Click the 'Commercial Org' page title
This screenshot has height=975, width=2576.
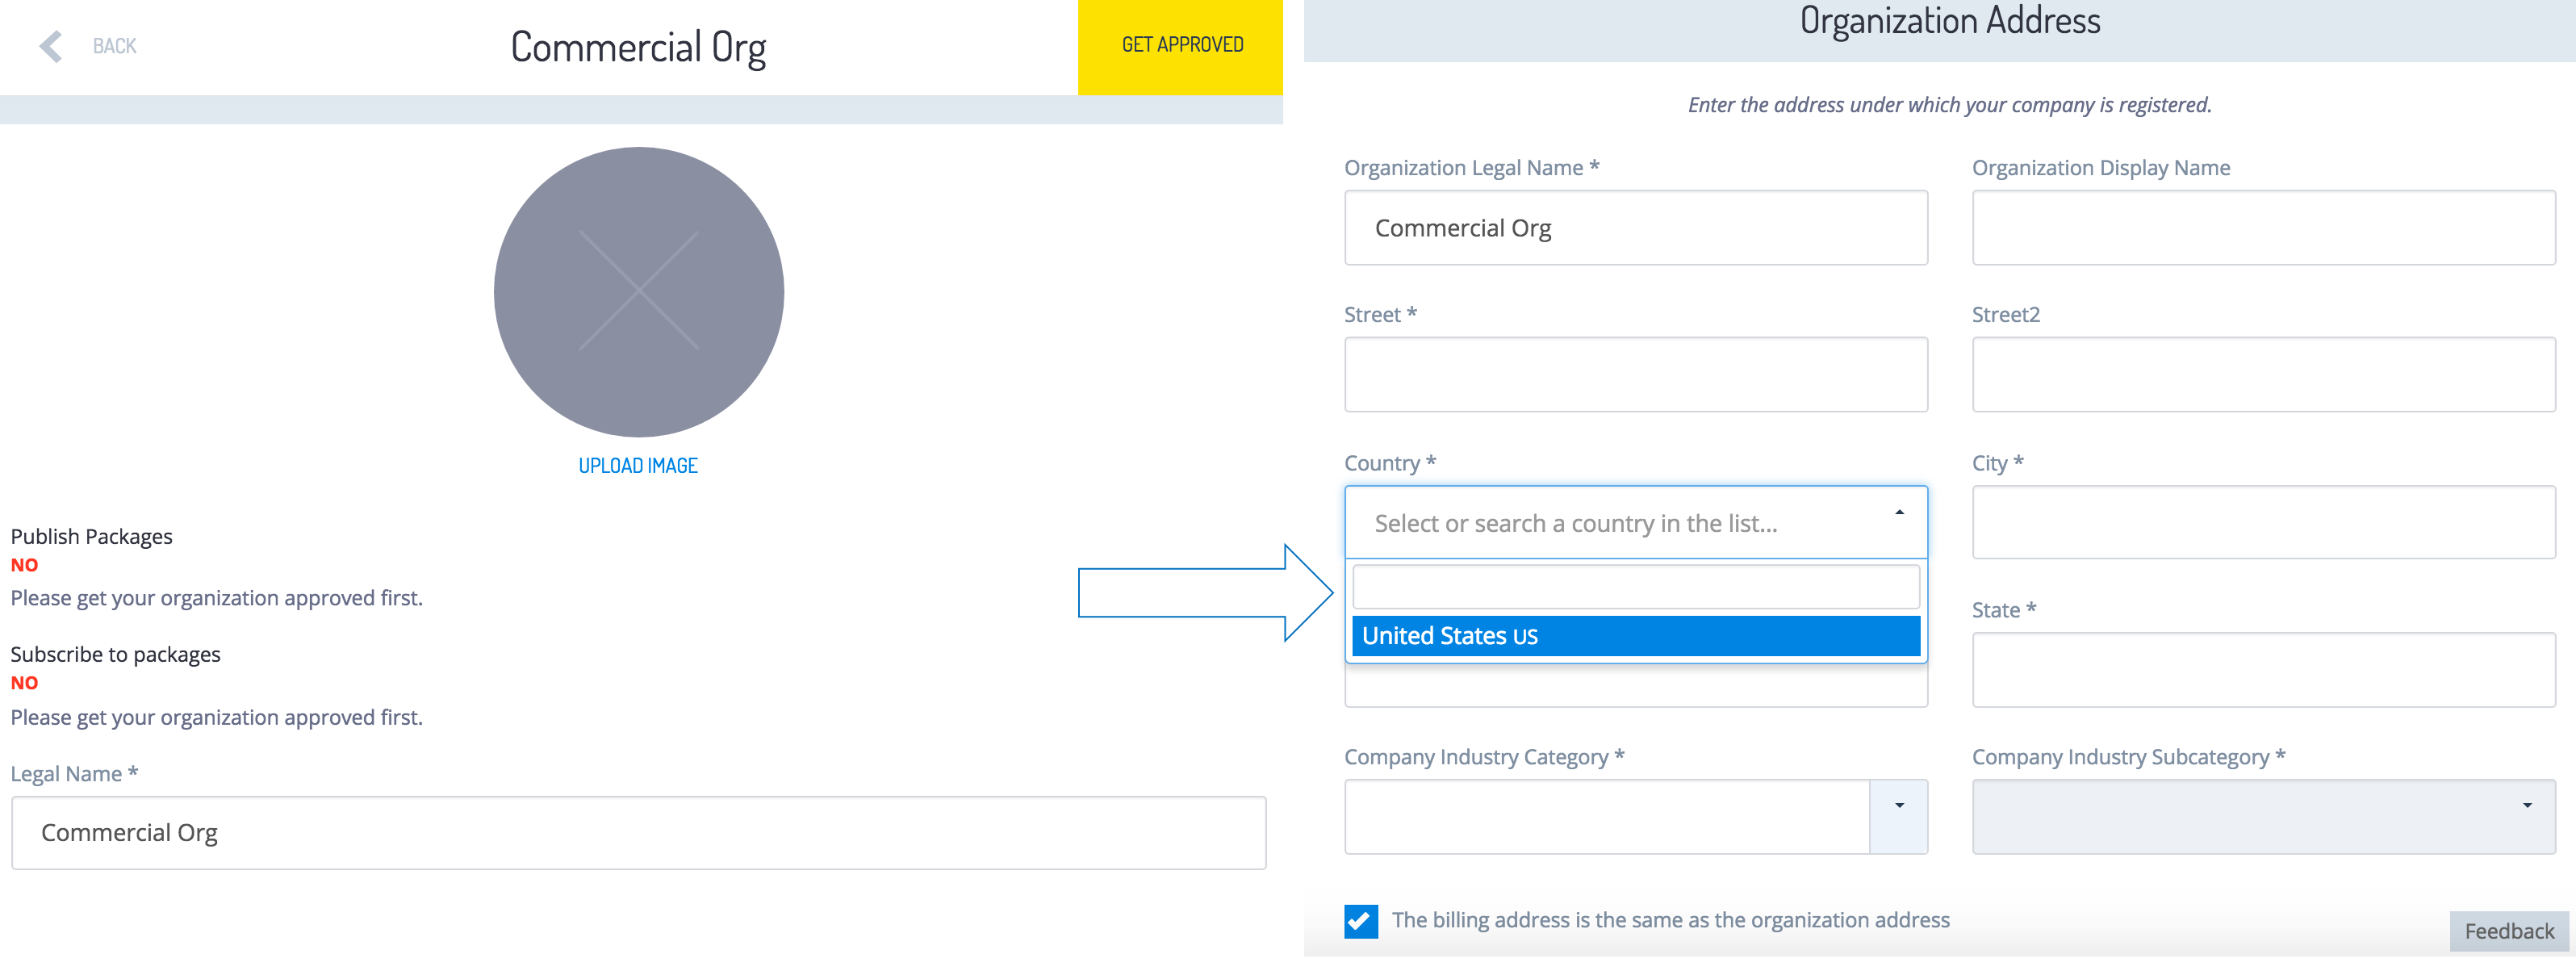pos(638,47)
